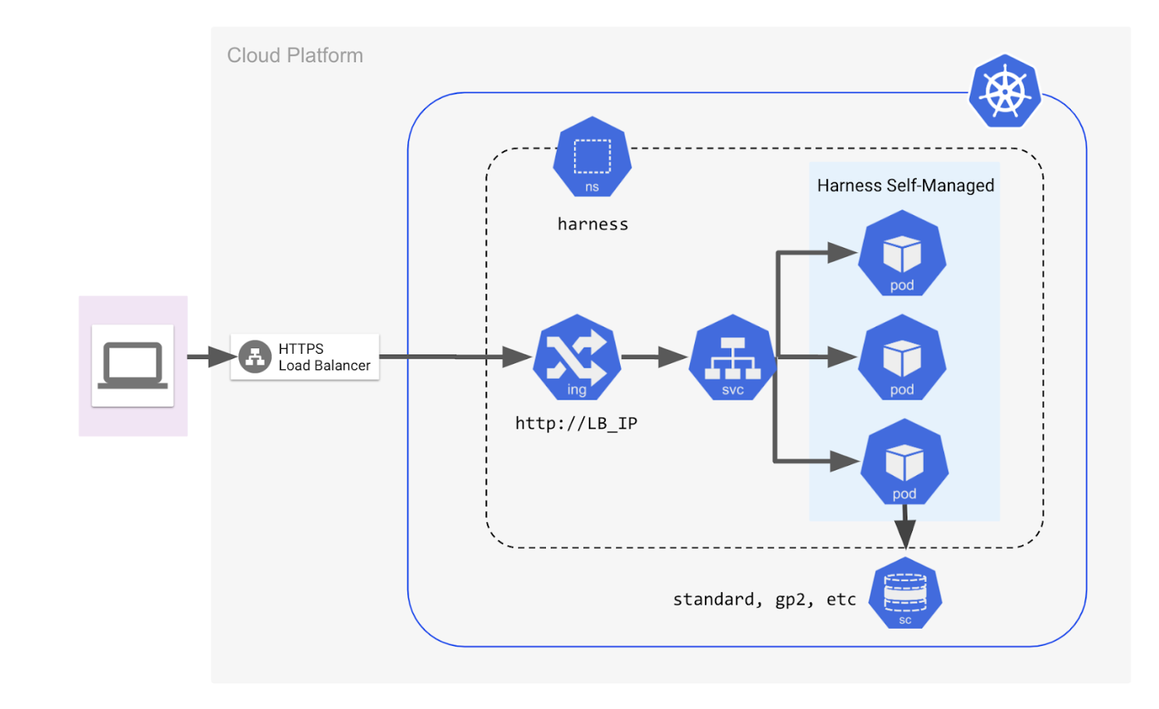Click the top pod icon

(902, 253)
